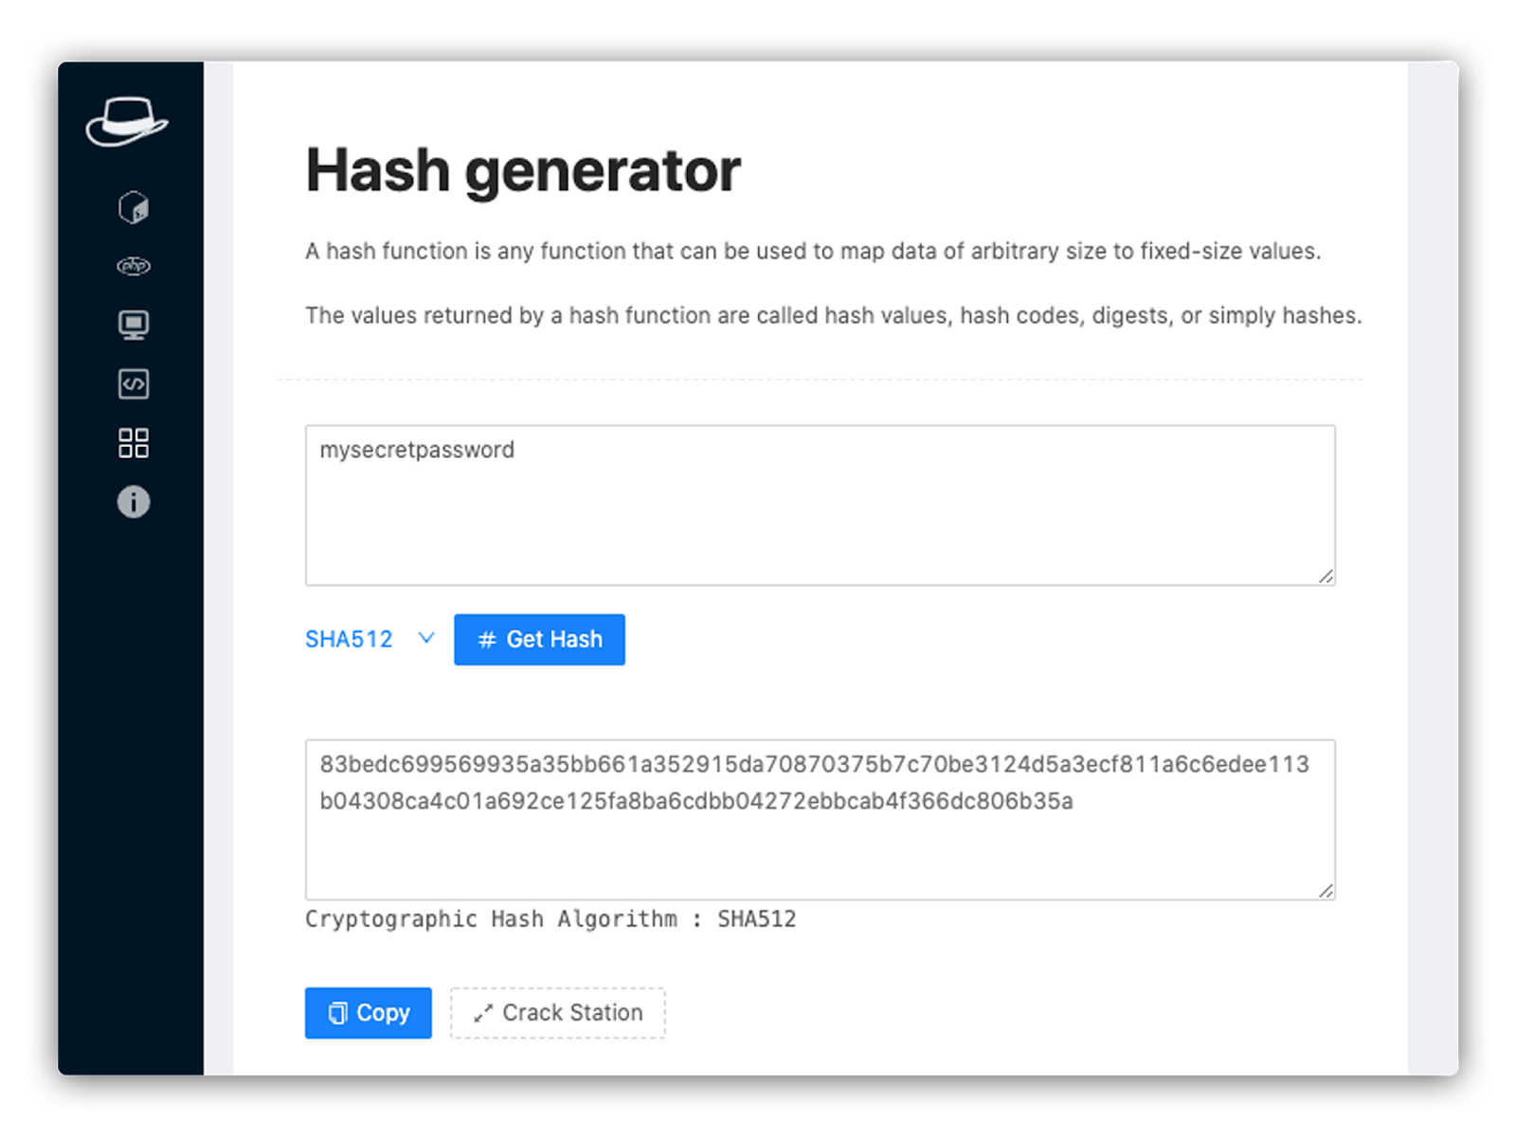This screenshot has width=1516, height=1137.
Task: Focus the mysecretpassword input text area
Action: [x=820, y=505]
